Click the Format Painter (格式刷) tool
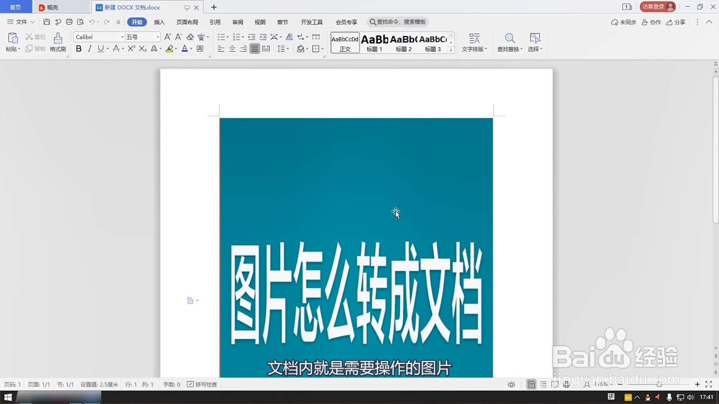The image size is (719, 404). 58,43
